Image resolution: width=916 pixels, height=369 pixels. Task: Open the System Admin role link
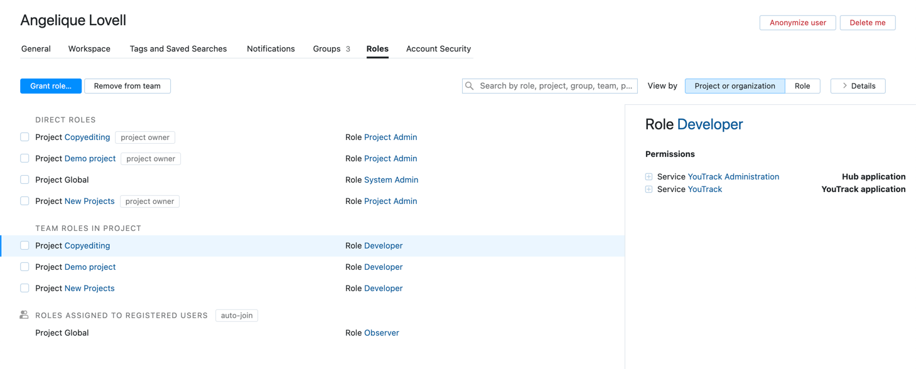pos(391,179)
